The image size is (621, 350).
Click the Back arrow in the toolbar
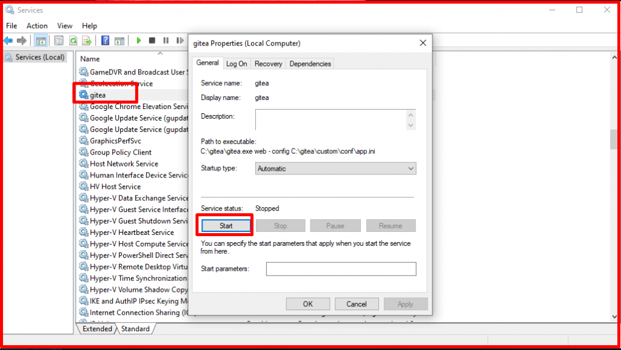pos(8,41)
